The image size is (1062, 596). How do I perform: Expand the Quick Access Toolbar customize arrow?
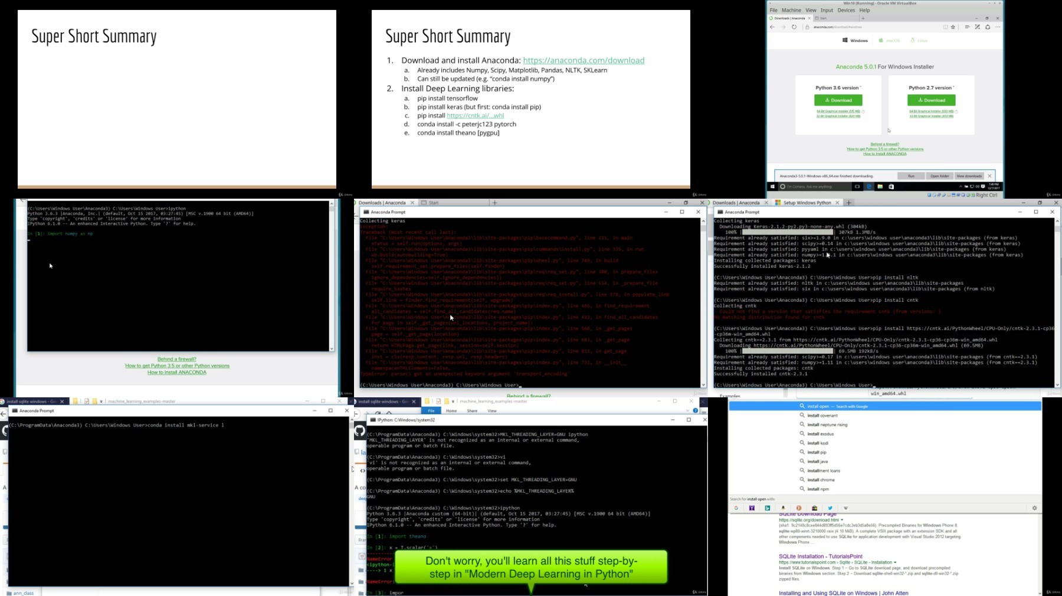click(x=453, y=401)
